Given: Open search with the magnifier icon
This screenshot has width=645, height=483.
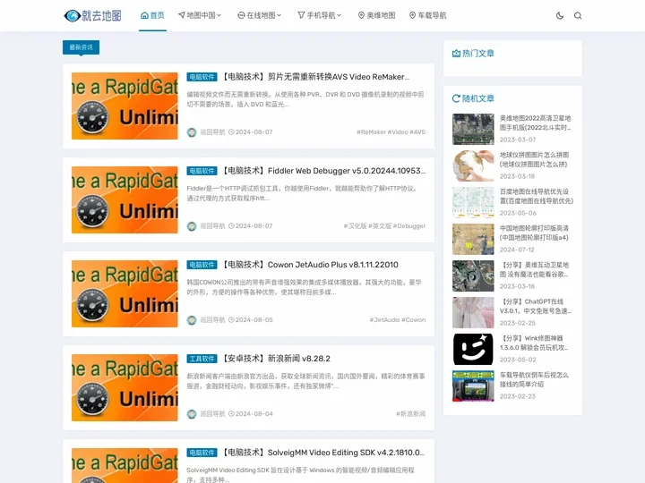Looking at the screenshot, I should [578, 15].
